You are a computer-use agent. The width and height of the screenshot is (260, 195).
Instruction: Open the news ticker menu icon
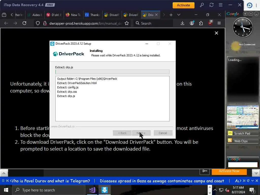(x=3, y=181)
